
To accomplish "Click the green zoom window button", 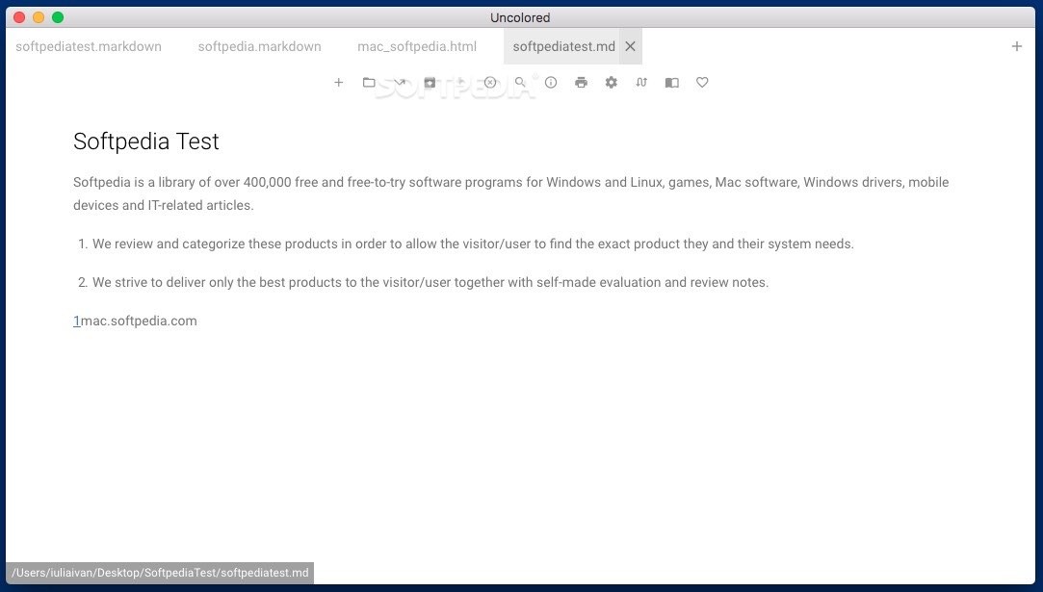I will [x=58, y=17].
